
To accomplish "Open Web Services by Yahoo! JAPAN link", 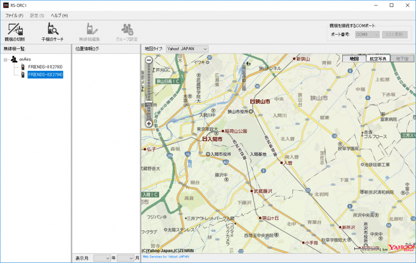I will [x=166, y=257].
